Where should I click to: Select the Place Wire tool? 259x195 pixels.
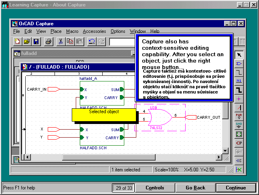pyautogui.click(x=239, y=73)
